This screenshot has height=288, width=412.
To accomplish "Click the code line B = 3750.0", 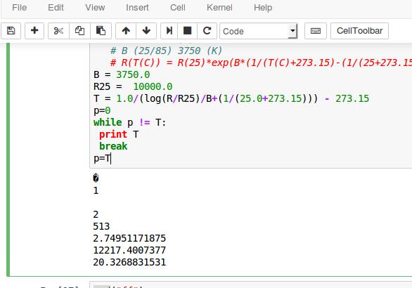I will 122,74.
